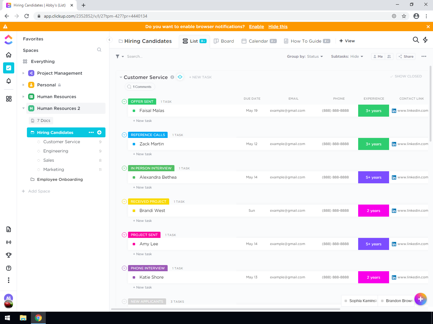Open the Home icon in left rail
The height and width of the screenshot is (324, 433).
click(x=9, y=55)
